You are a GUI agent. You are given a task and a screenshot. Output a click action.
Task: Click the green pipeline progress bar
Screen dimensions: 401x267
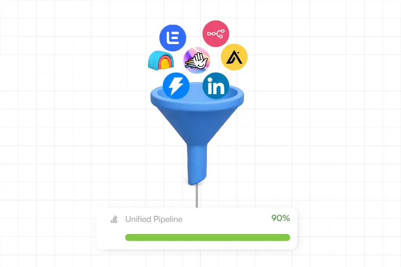click(208, 237)
